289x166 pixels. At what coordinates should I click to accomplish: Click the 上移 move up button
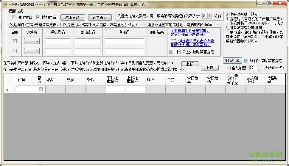coord(189,64)
